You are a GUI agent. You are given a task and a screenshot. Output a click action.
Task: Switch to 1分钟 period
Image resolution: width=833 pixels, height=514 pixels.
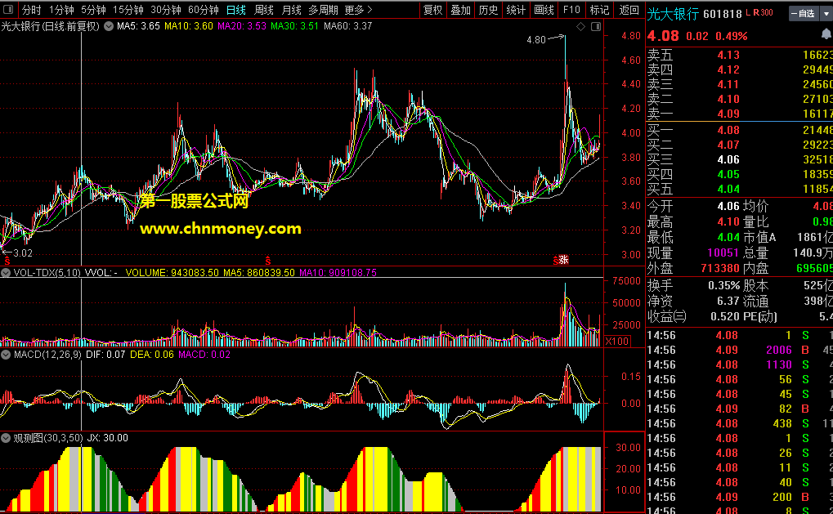pos(61,10)
